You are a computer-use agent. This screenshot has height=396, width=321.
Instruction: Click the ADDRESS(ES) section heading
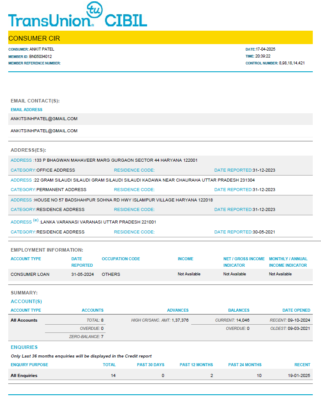coord(28,150)
